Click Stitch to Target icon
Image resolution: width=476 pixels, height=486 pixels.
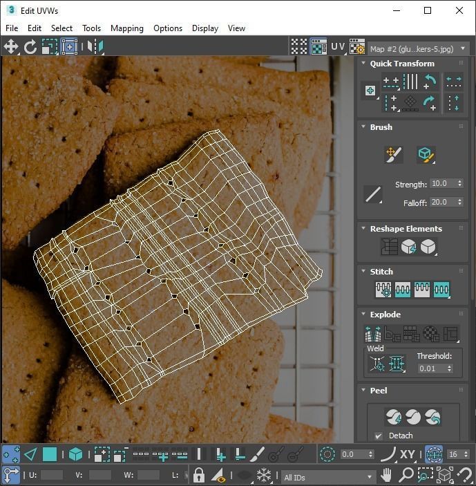tap(383, 290)
